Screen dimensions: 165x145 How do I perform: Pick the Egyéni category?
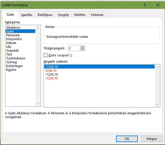(21, 70)
